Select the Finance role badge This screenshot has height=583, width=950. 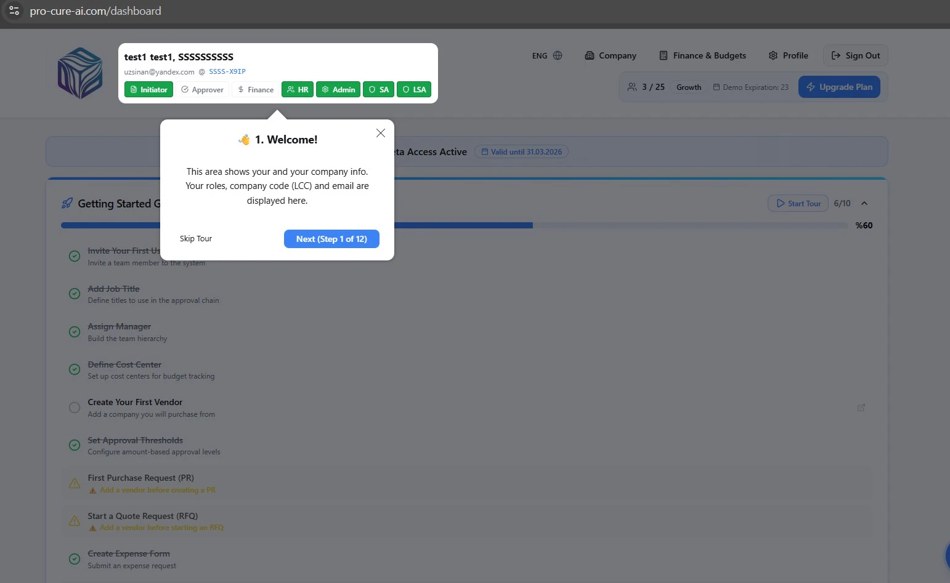(x=255, y=89)
